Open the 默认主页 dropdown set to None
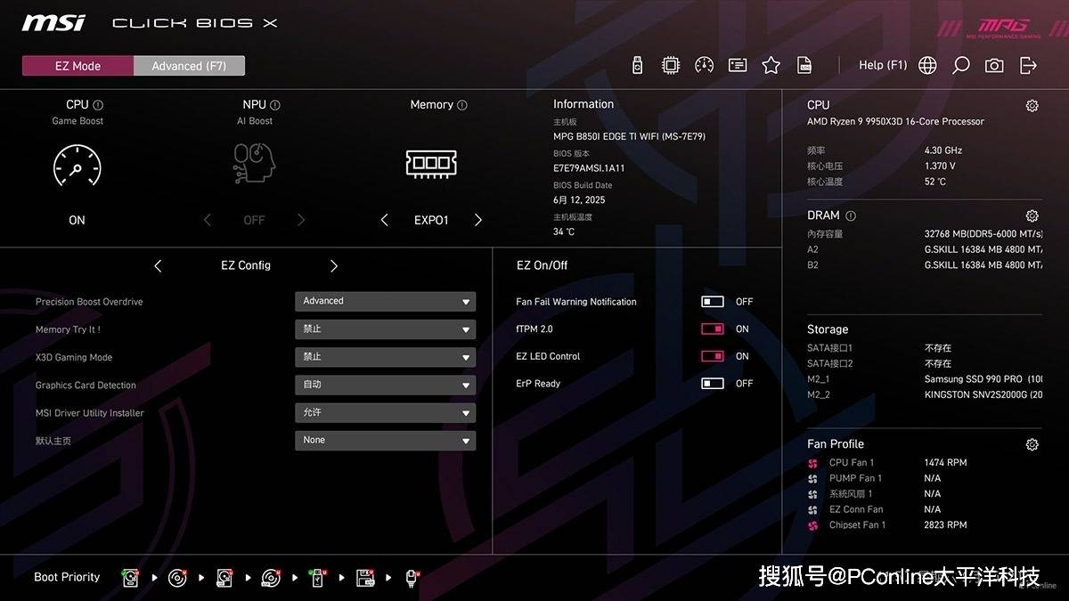Screen dimensions: 1069x601 tap(385, 440)
